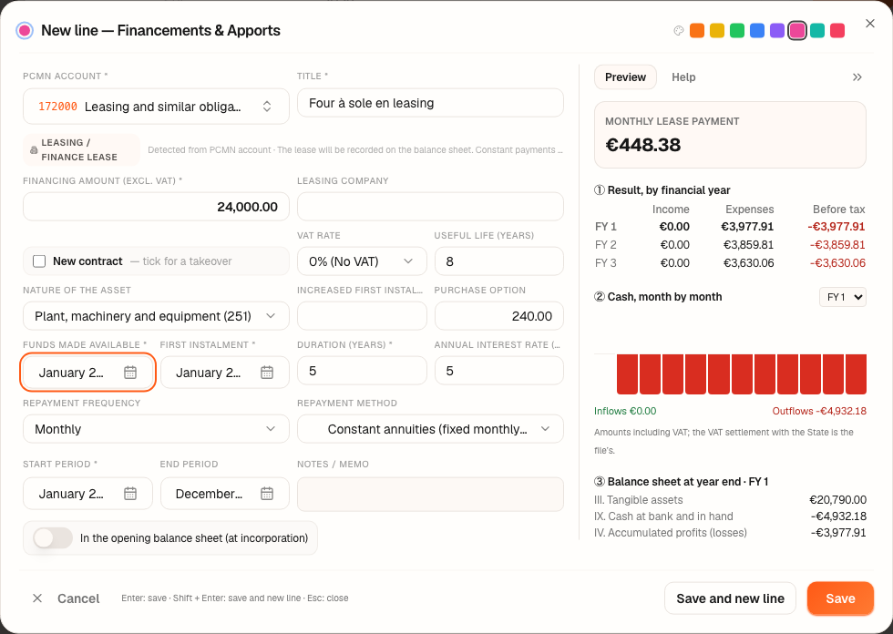Select the teal color swatch
Image resolution: width=893 pixels, height=634 pixels.
(817, 31)
